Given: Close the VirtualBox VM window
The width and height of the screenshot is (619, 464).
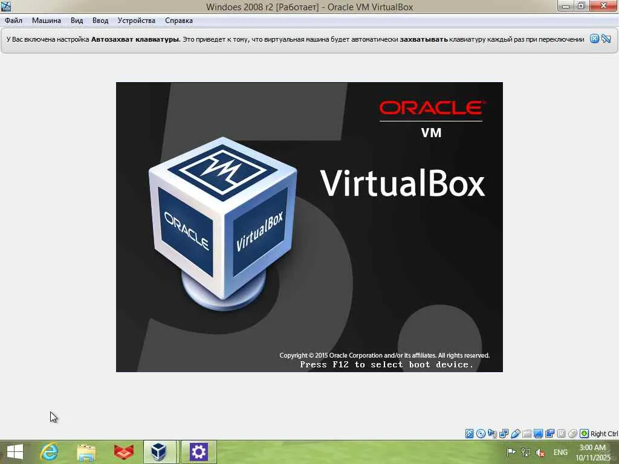Looking at the screenshot, I should (x=604, y=6).
